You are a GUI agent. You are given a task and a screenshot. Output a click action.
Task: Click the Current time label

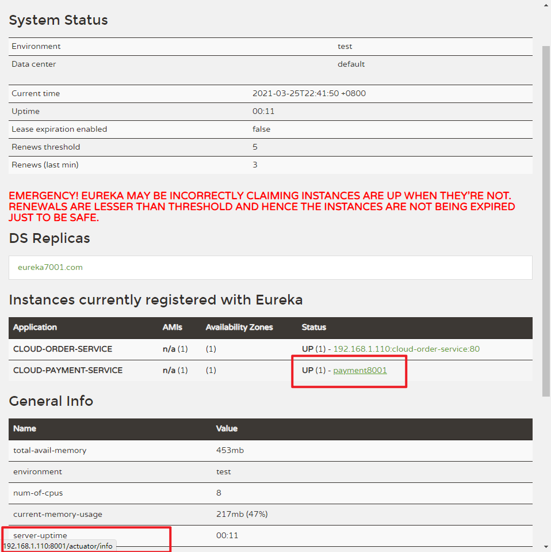click(x=36, y=93)
